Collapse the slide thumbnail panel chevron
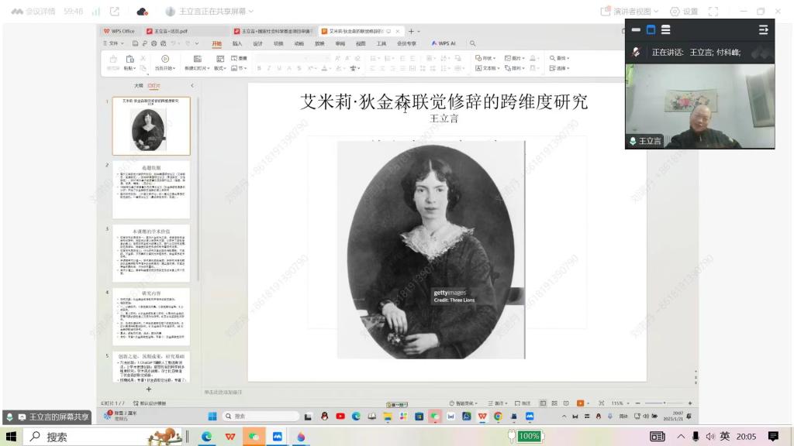 click(x=192, y=85)
